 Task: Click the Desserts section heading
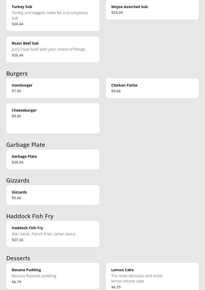pos(18,258)
